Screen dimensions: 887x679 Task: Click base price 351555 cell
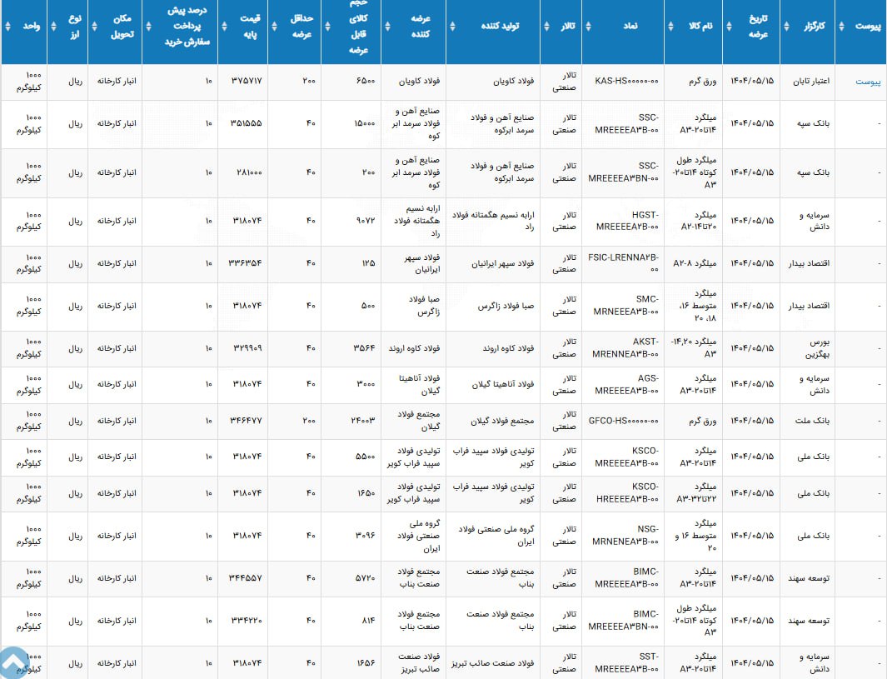tap(245, 124)
